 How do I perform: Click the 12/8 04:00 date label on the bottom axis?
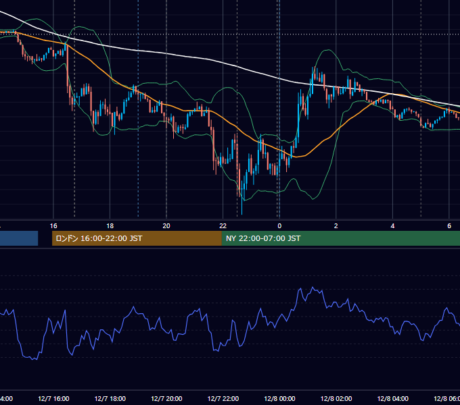(x=392, y=398)
